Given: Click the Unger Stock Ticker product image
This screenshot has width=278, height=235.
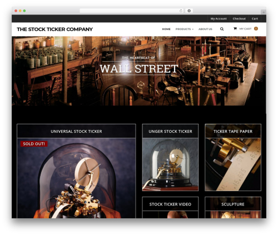Looking at the screenshot, I should [x=170, y=164].
